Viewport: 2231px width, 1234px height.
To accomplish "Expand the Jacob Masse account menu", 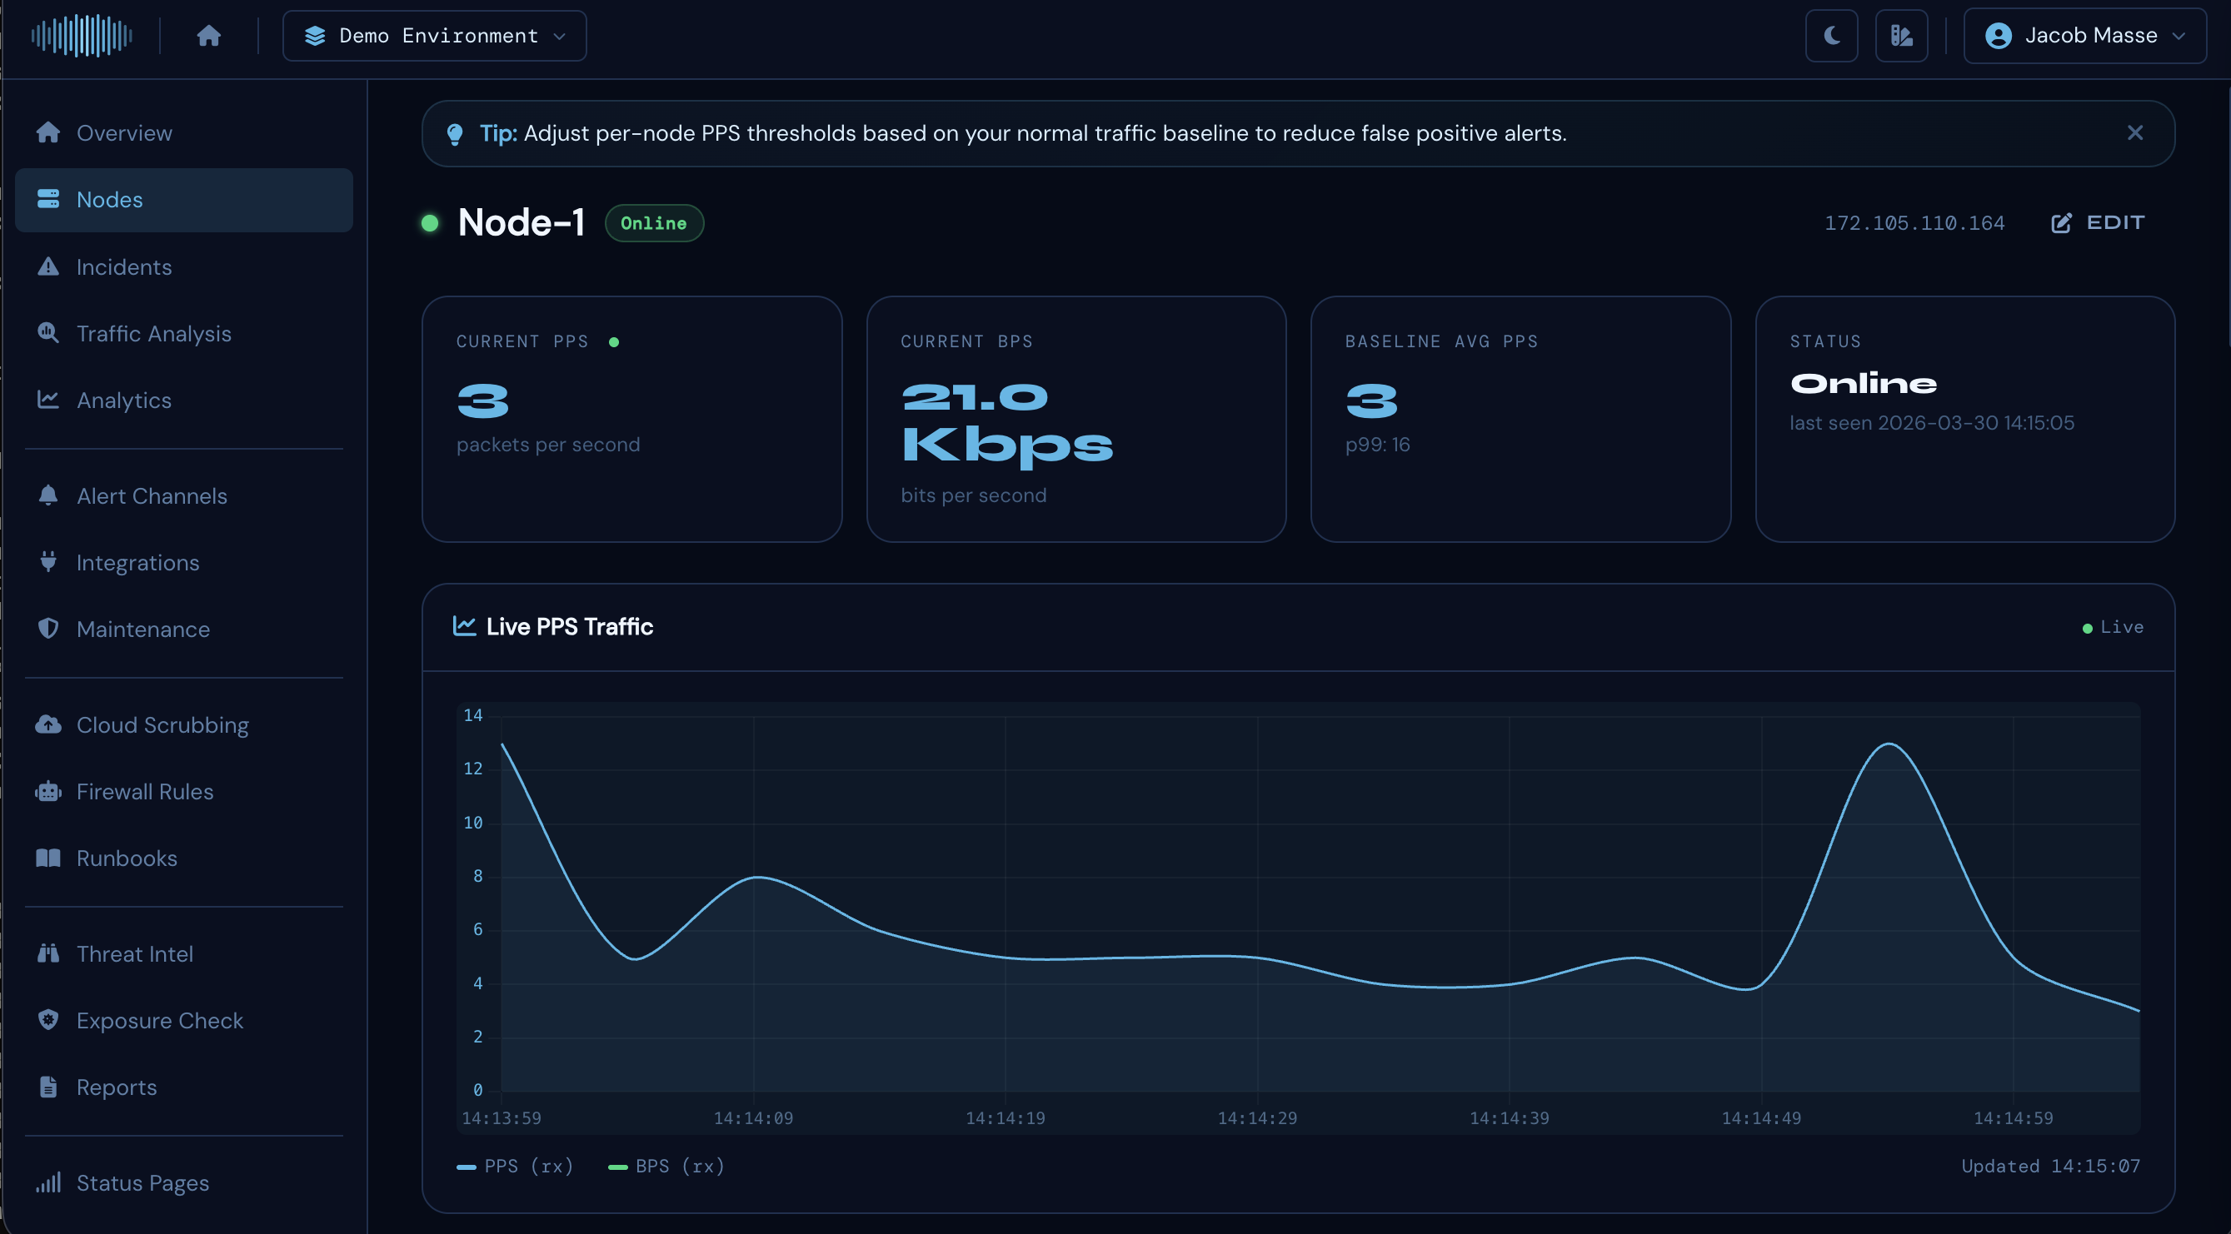I will (x=2083, y=36).
